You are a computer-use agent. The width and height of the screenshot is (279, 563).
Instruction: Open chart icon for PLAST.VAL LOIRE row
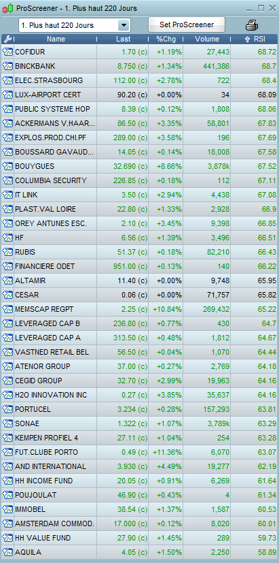[x=7, y=209]
